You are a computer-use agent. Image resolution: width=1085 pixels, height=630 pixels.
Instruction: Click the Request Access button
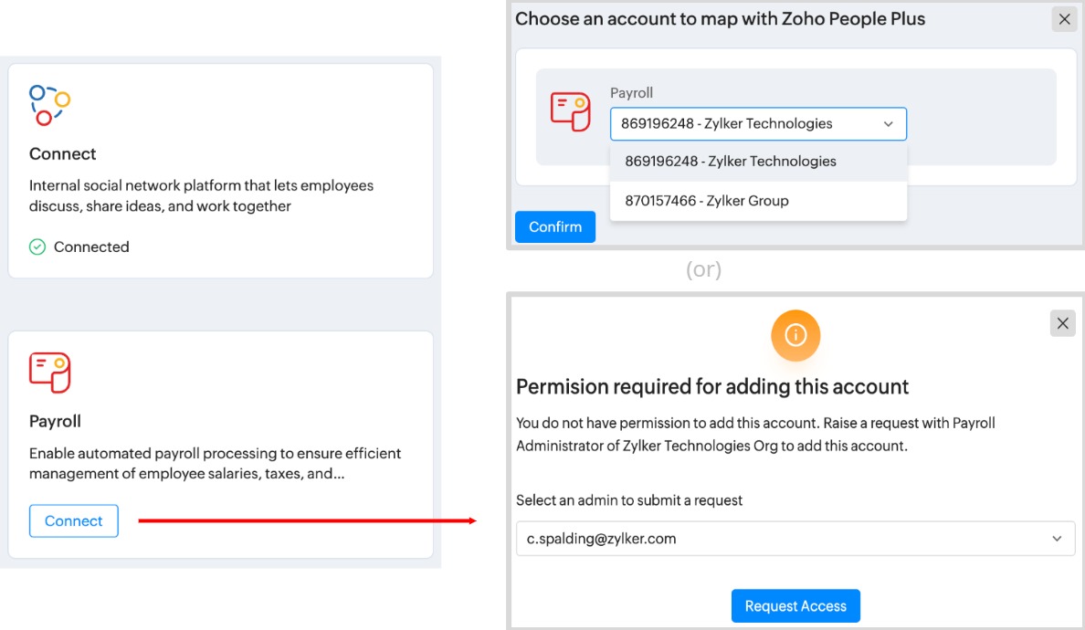click(795, 605)
